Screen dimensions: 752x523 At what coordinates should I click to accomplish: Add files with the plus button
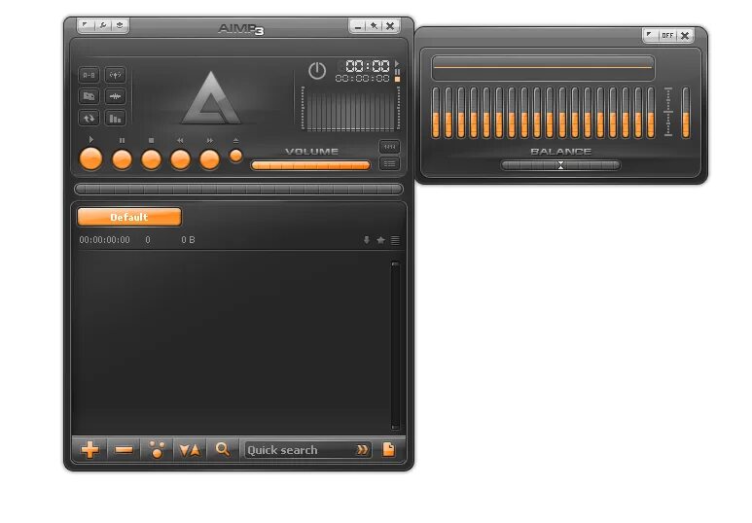[90, 450]
